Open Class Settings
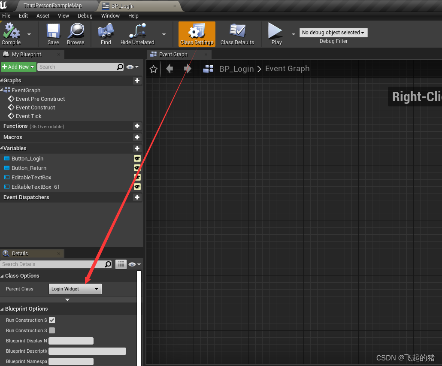The height and width of the screenshot is (366, 442). (197, 33)
